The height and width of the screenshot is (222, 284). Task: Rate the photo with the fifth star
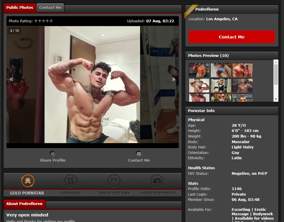pyautogui.click(x=51, y=21)
